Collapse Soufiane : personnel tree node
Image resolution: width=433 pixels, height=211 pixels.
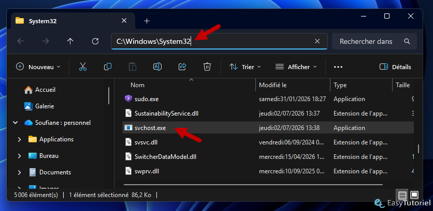click(16, 123)
